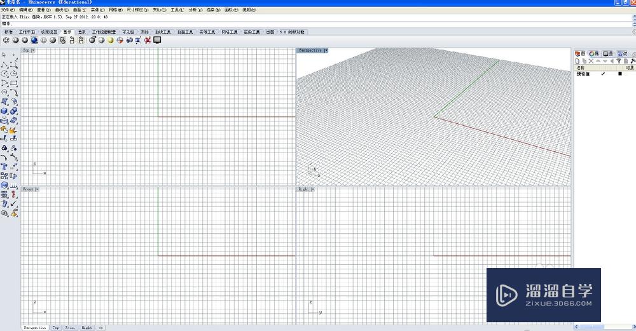636x331 pixels.
Task: Open the Right viewport title dropdown arrow
Action: 312,189
